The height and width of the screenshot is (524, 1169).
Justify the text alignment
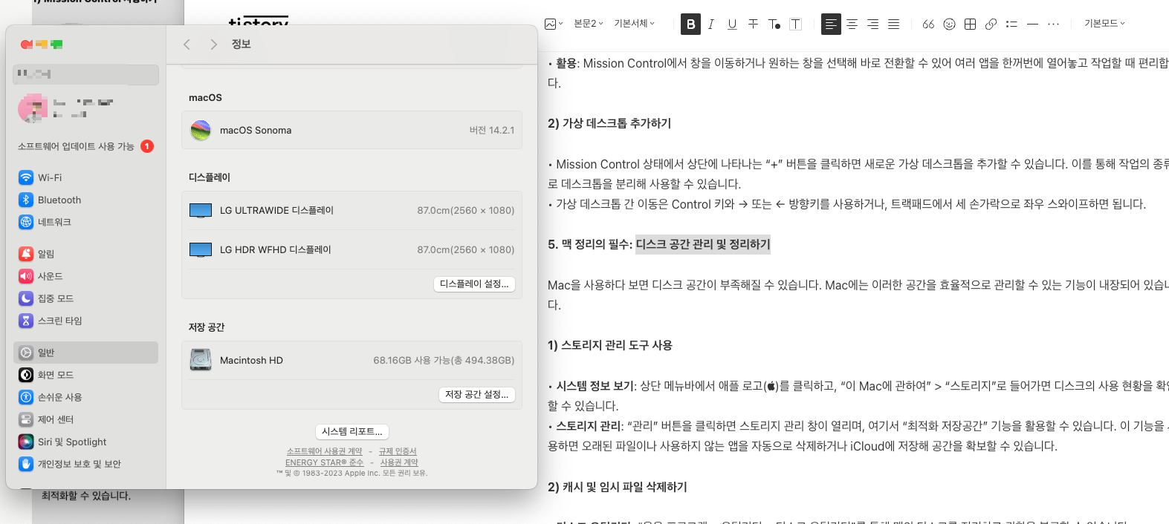coord(893,24)
